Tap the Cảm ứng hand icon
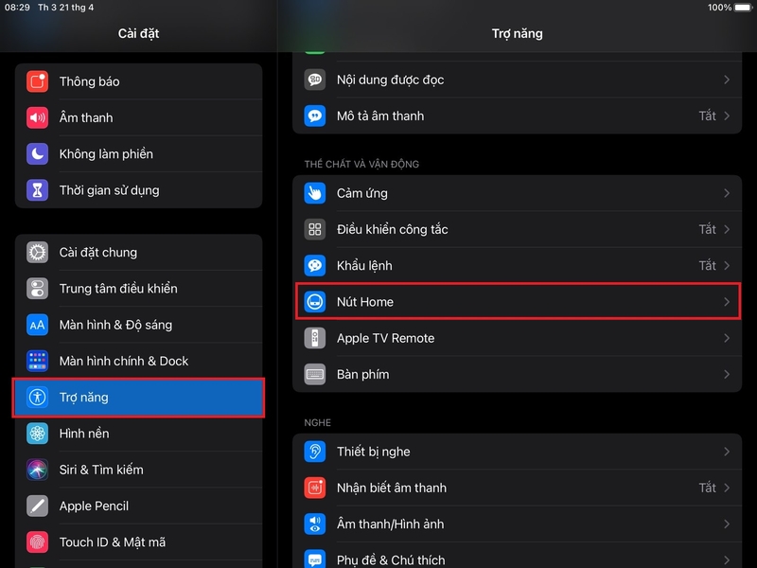Viewport: 757px width, 568px height. [315, 193]
